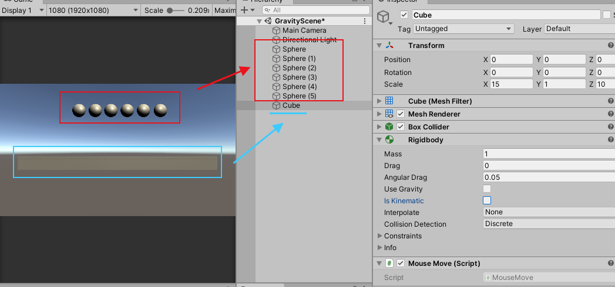Click the GravityScene Unity scene icon

pos(268,21)
